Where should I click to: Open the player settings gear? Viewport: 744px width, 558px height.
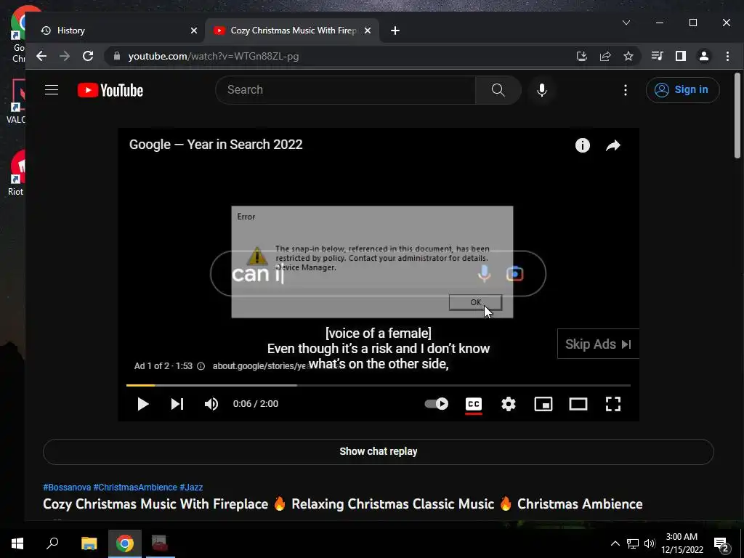click(509, 404)
